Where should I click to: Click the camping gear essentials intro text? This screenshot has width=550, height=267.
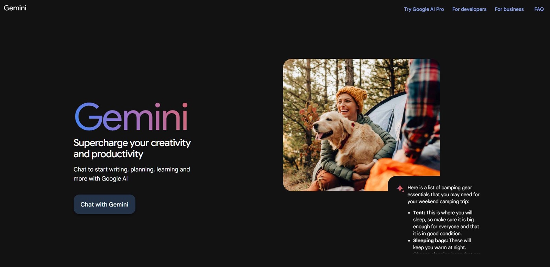tap(443, 195)
